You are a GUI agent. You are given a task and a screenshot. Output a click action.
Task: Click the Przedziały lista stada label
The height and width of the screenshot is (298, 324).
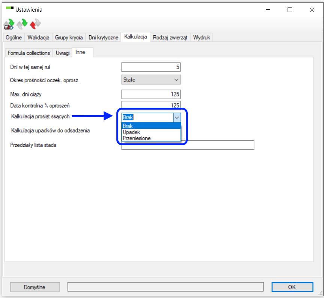[x=33, y=145]
